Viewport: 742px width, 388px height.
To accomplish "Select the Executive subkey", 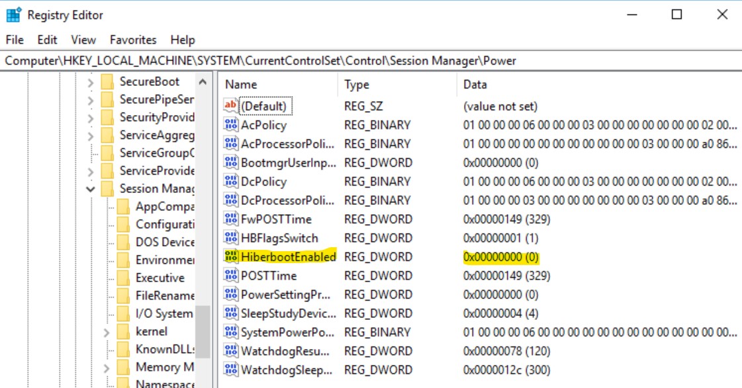I will tap(160, 278).
